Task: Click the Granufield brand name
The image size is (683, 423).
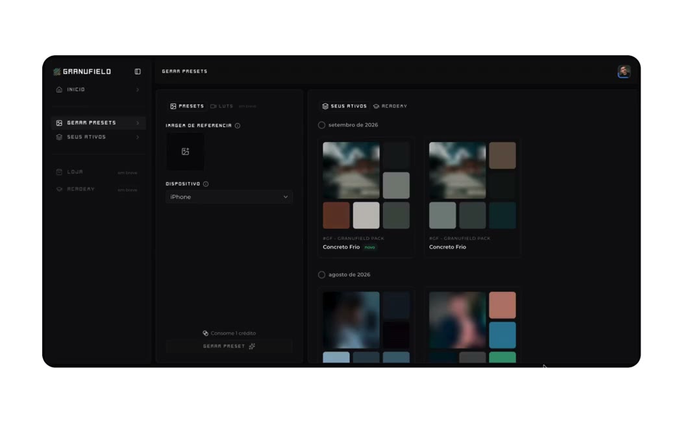Action: pos(87,72)
